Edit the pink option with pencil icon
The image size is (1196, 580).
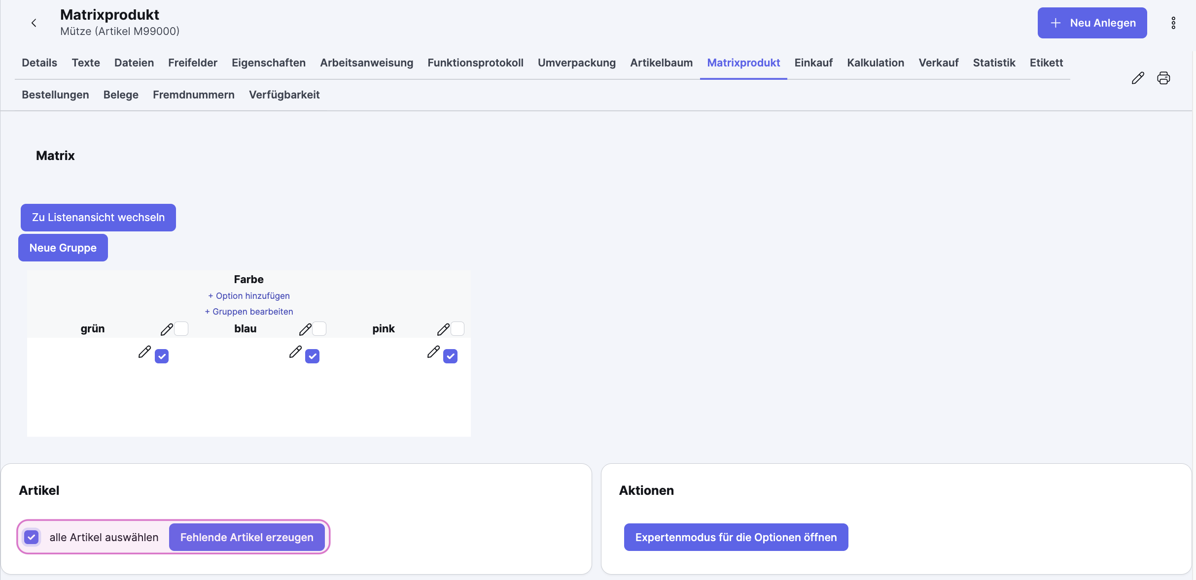pos(443,329)
